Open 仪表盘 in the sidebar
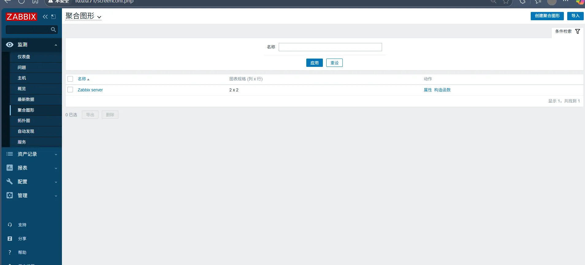The height and width of the screenshot is (265, 585). click(24, 57)
